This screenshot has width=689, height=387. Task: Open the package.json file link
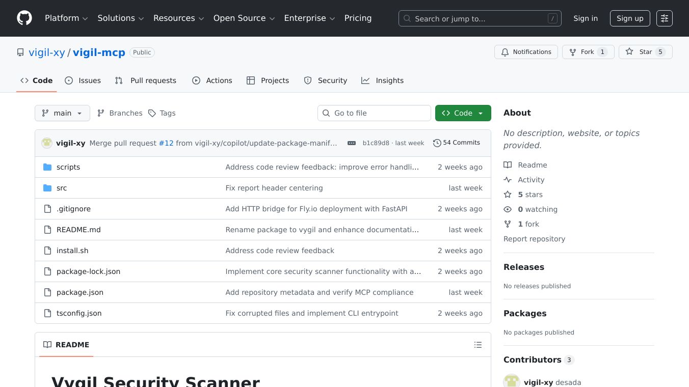point(80,292)
